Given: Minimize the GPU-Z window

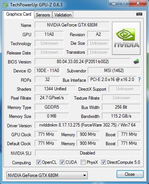Looking at the screenshot, I should tap(114, 3).
